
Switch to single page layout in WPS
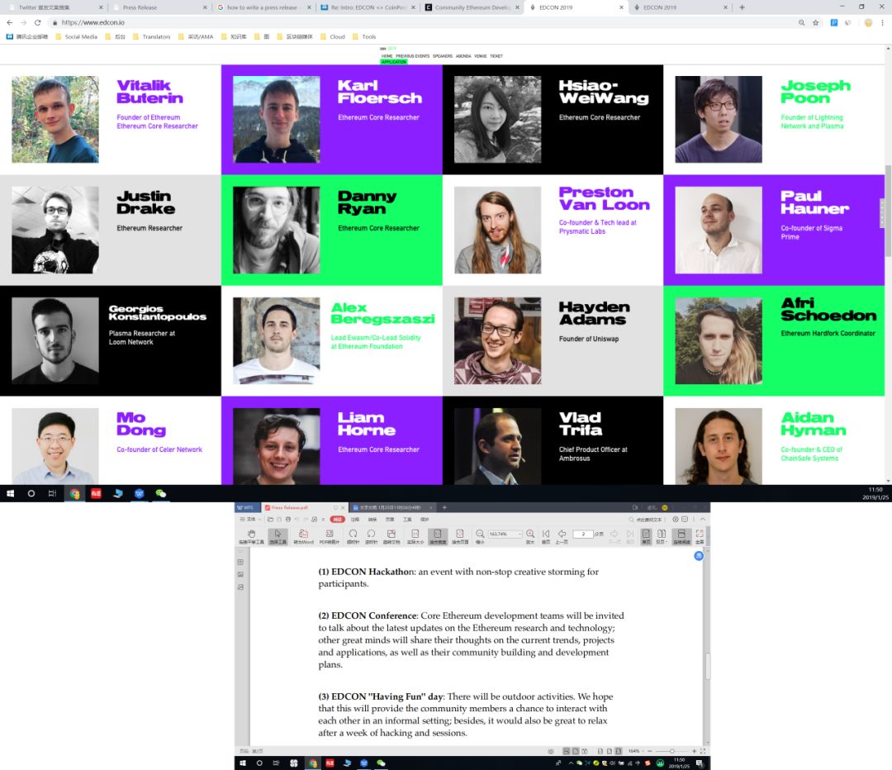click(646, 536)
